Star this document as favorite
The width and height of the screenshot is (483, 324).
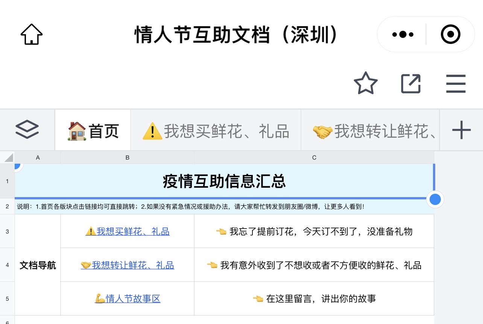point(365,83)
